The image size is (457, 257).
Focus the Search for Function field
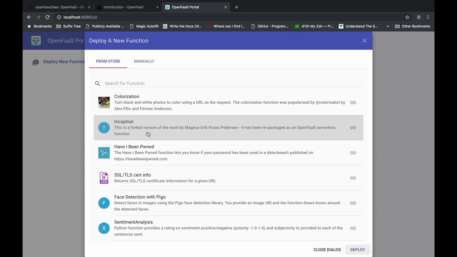click(233, 84)
